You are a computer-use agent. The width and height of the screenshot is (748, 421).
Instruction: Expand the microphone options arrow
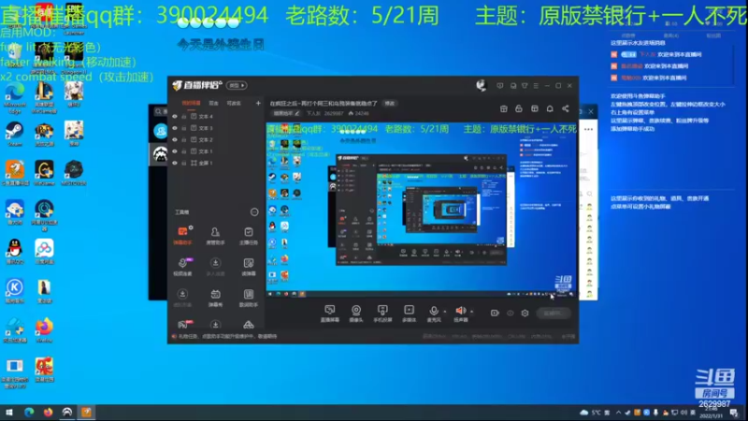tap(445, 312)
